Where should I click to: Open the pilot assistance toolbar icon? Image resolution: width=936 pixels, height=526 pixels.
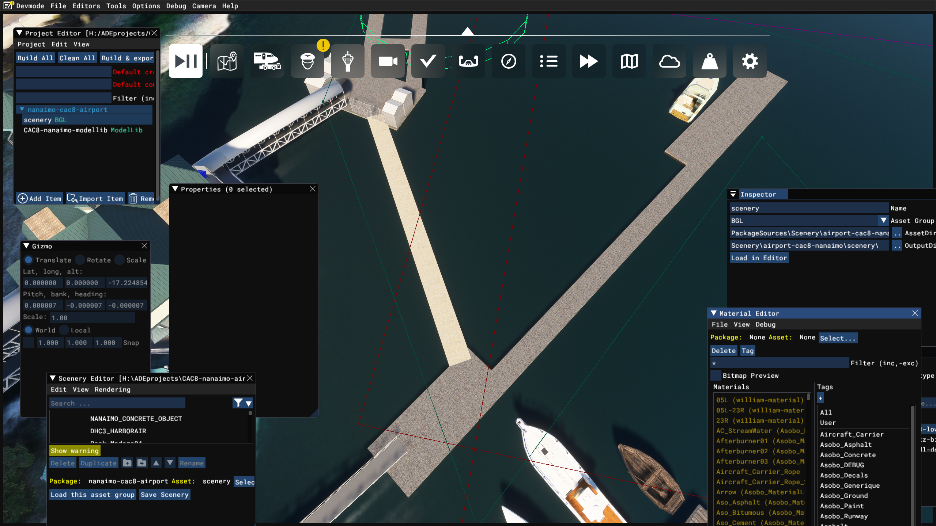(307, 61)
